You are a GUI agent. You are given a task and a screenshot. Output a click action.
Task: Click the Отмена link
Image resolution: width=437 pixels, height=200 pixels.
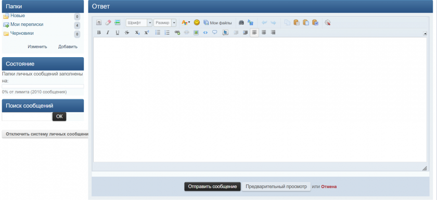pyautogui.click(x=329, y=186)
